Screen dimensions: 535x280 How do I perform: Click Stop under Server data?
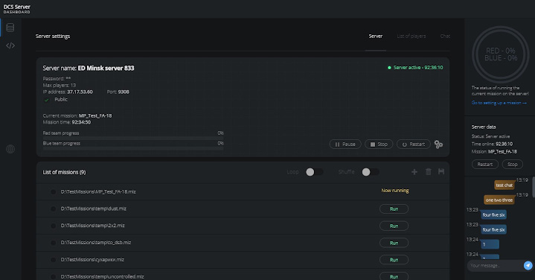pos(513,165)
